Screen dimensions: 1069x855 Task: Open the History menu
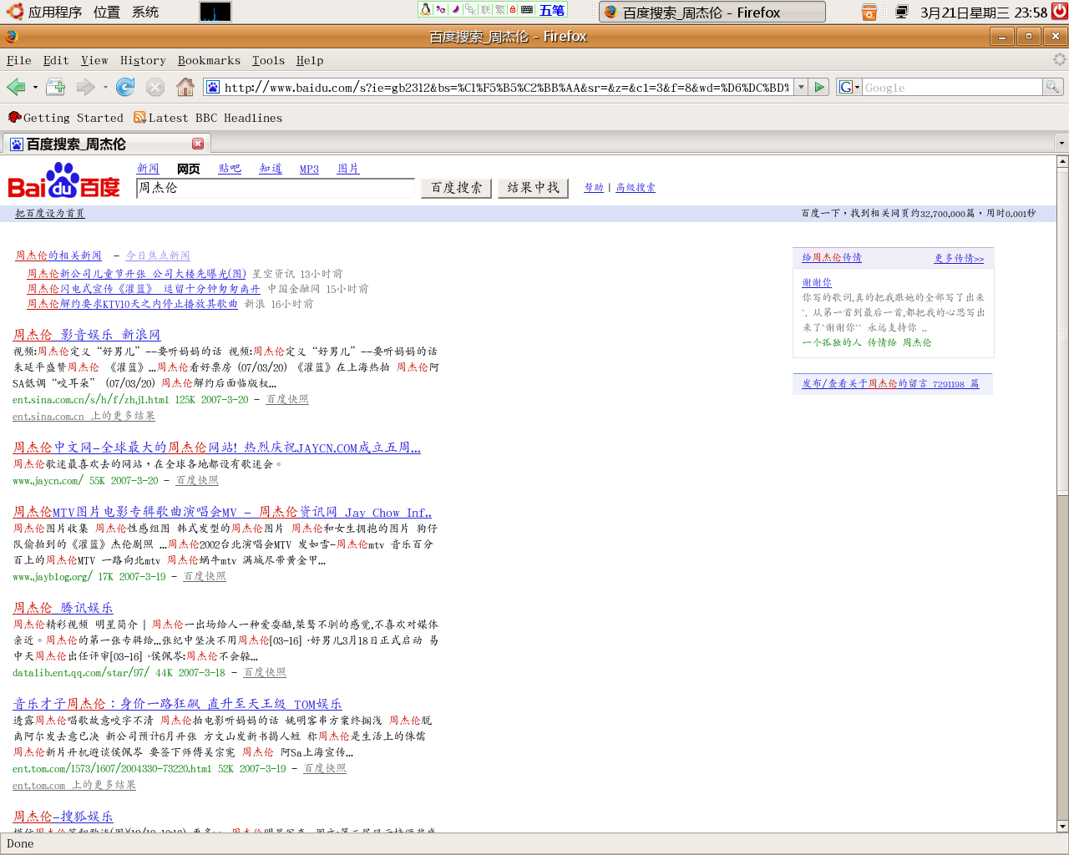click(x=143, y=60)
